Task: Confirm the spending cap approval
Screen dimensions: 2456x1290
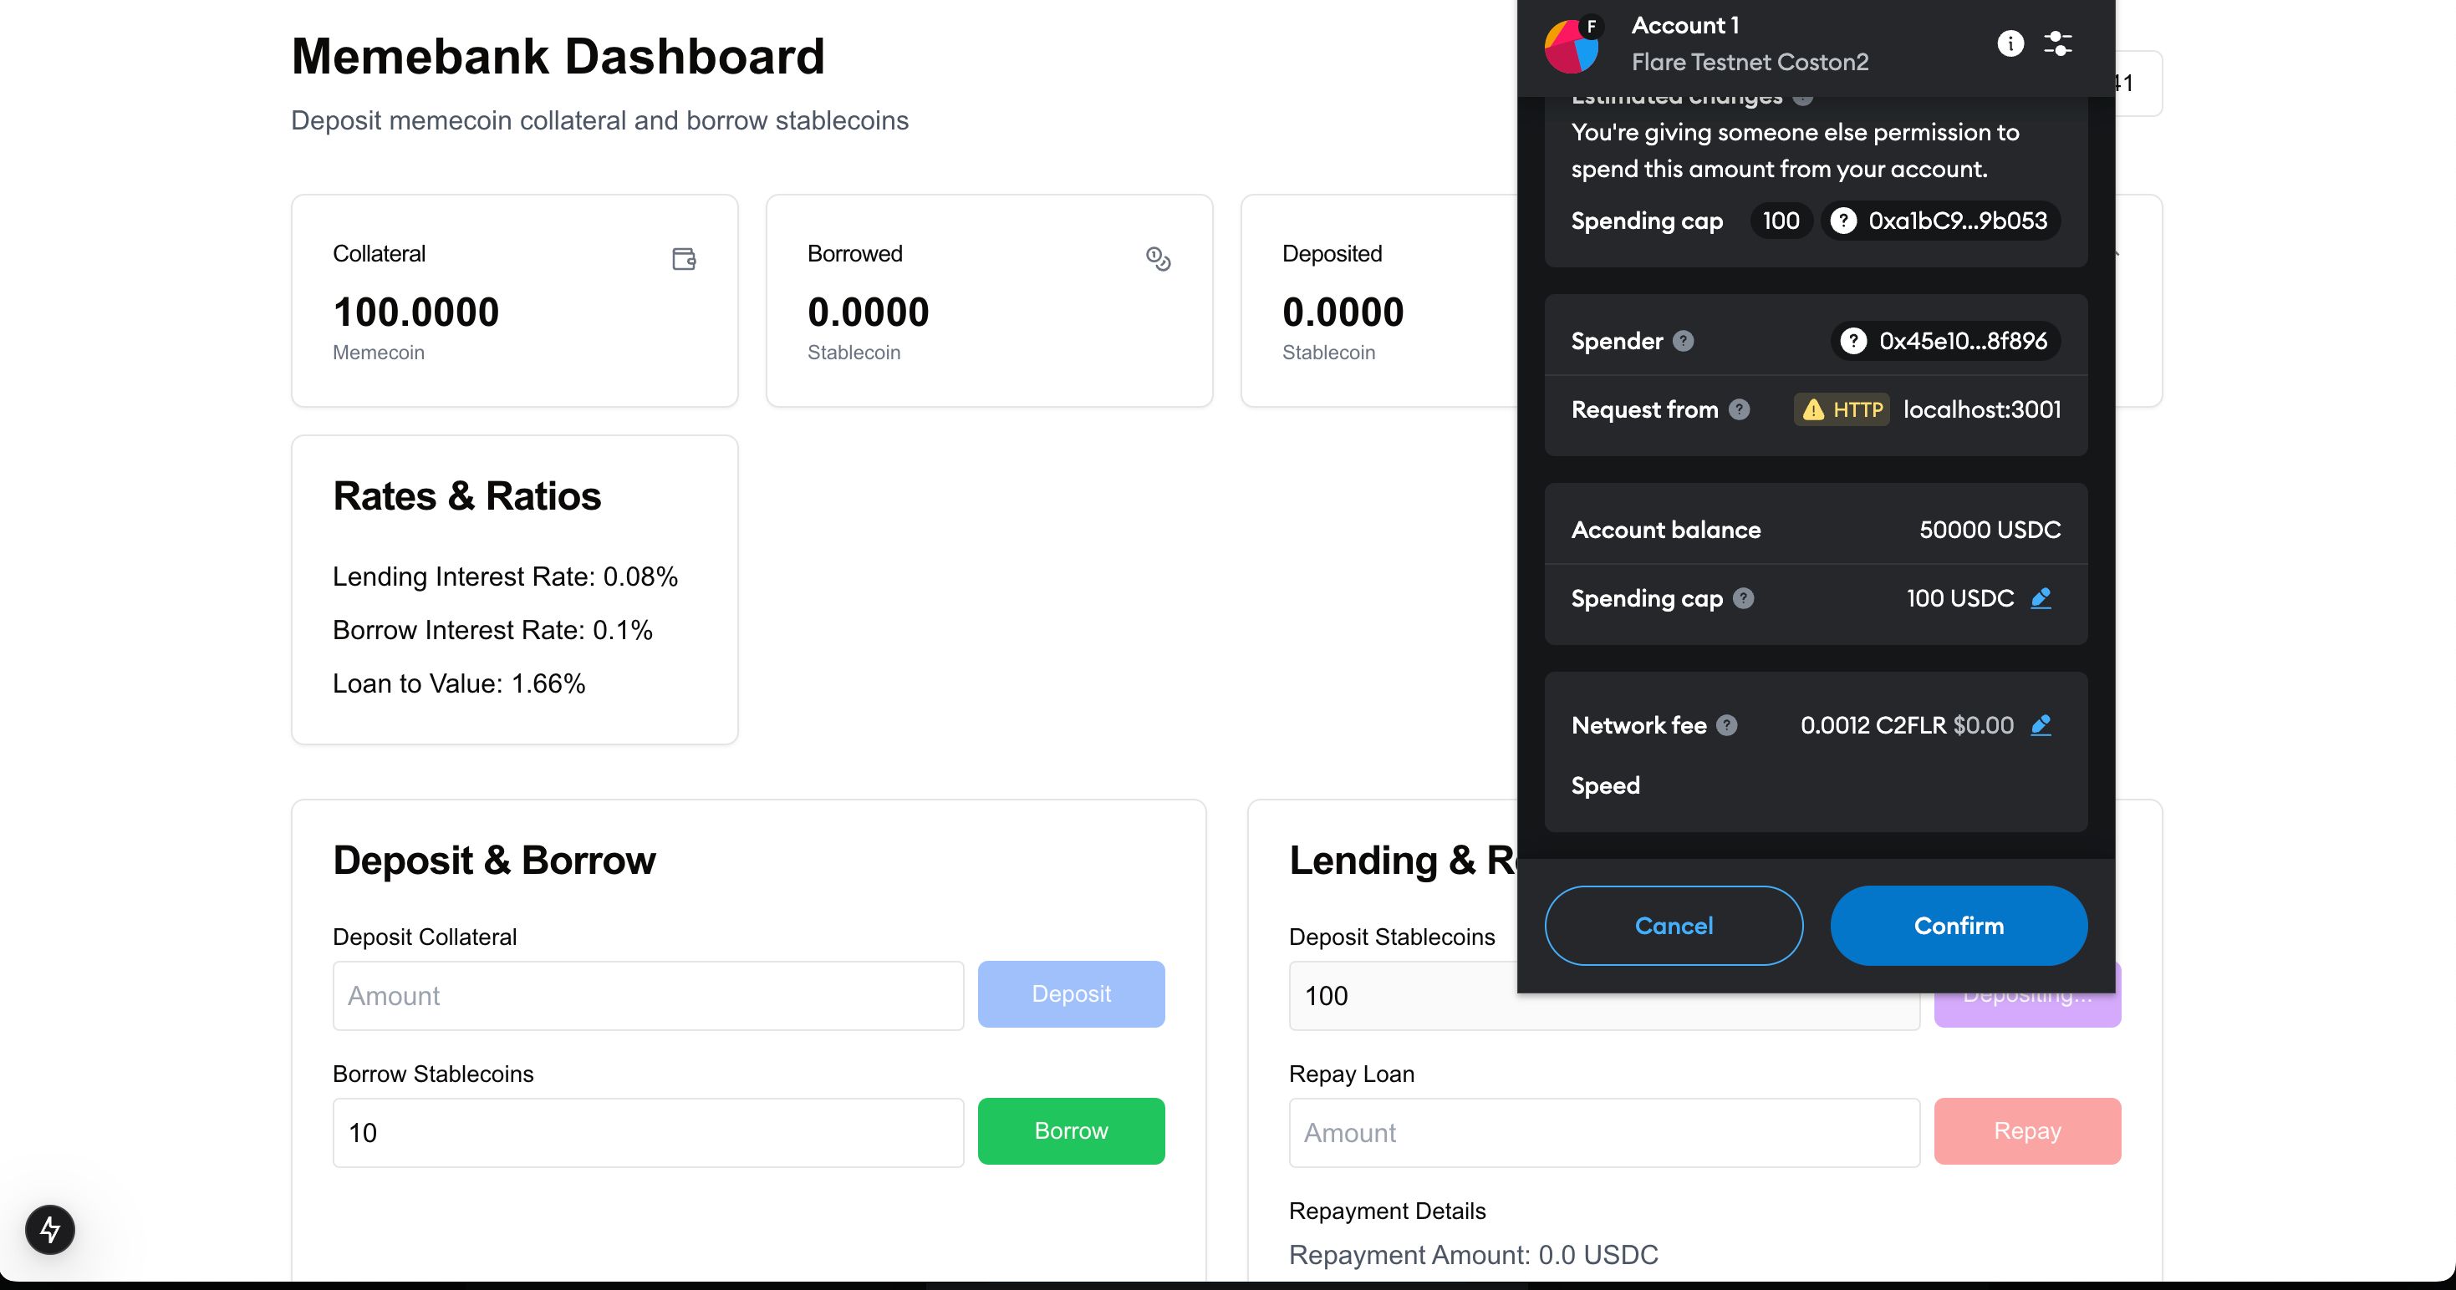Action: pyautogui.click(x=1959, y=925)
